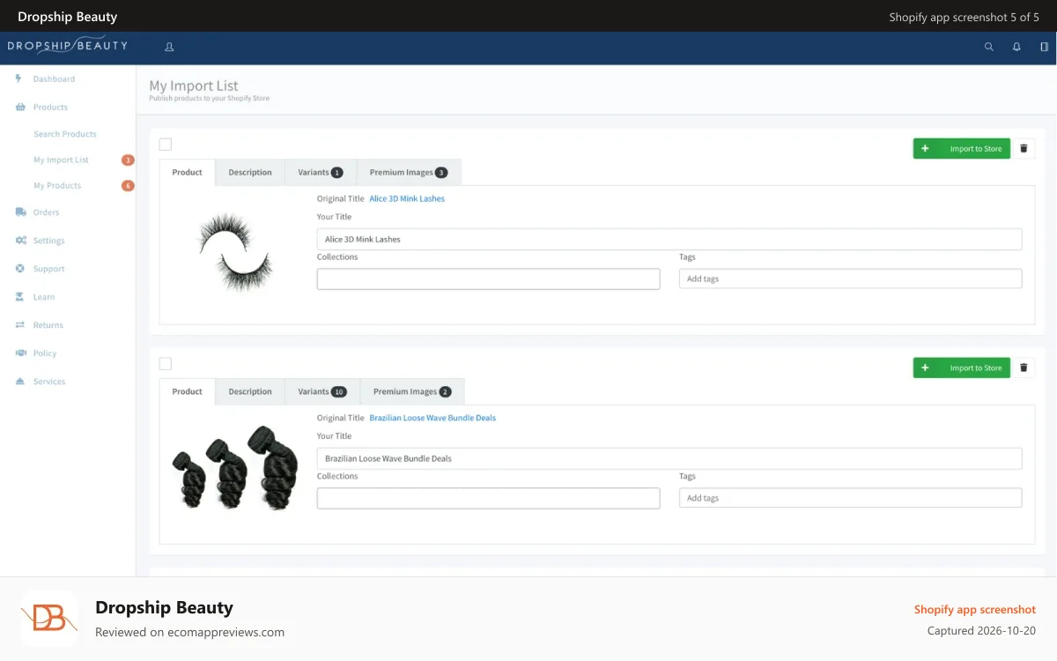Open Products menu in sidebar
Viewport: 1057px width, 661px height.
[50, 108]
